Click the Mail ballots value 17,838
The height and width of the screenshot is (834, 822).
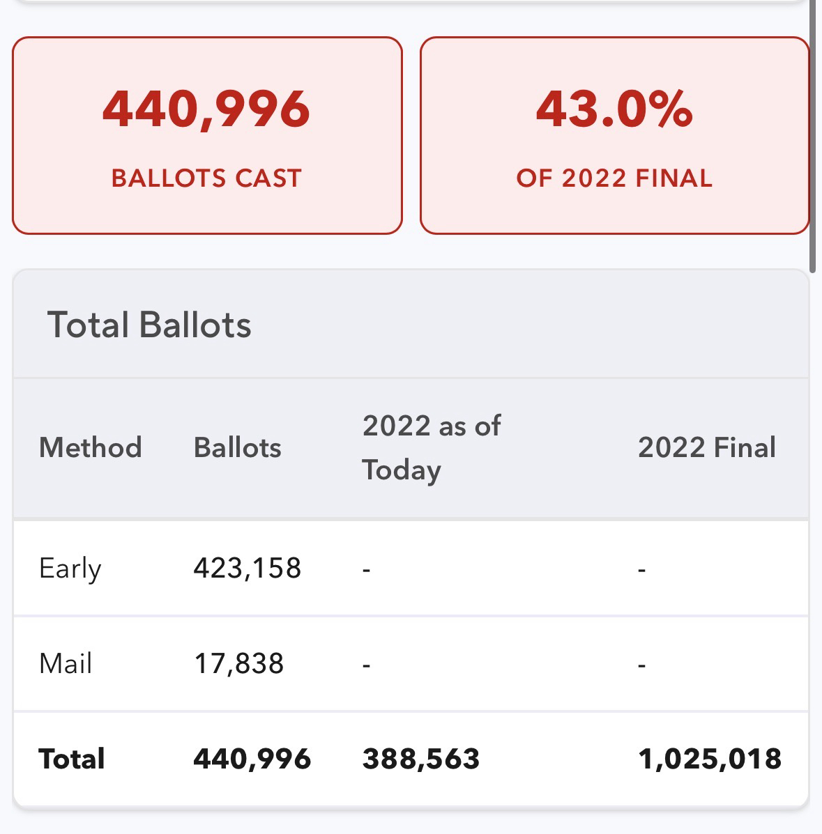pos(239,663)
